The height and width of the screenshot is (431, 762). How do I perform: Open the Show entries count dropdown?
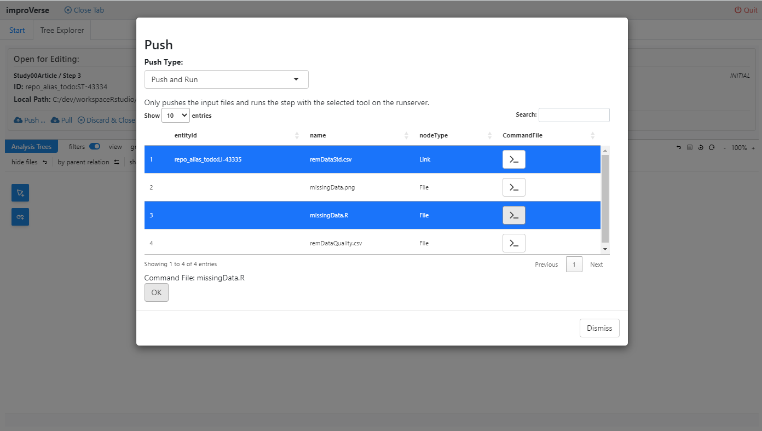point(175,116)
